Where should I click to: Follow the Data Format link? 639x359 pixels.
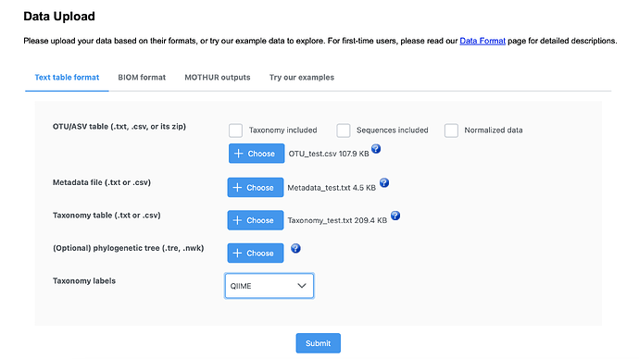482,41
